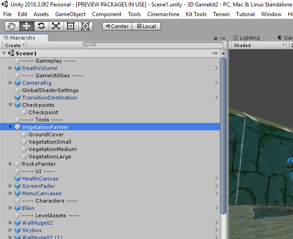Viewport: 293px width, 239px height.
Task: Open TransitionDestination prefab via right arrow
Action: tap(216, 98)
